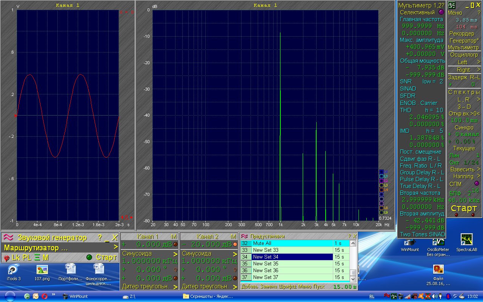Click the large yellow Старт button
Screen dimensions: 483x302
point(464,208)
